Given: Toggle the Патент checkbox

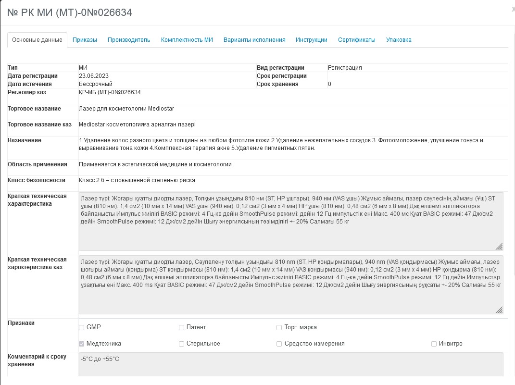Looking at the screenshot, I should (182, 328).
